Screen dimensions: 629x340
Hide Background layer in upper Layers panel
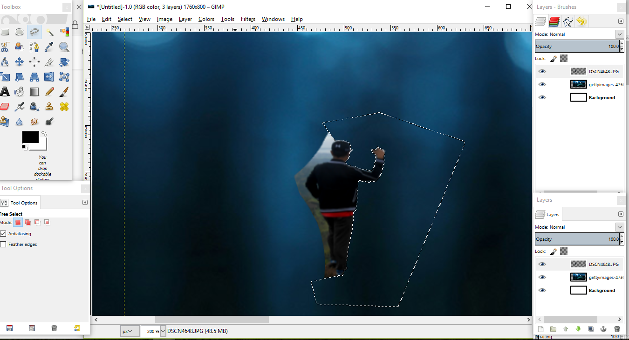click(542, 97)
